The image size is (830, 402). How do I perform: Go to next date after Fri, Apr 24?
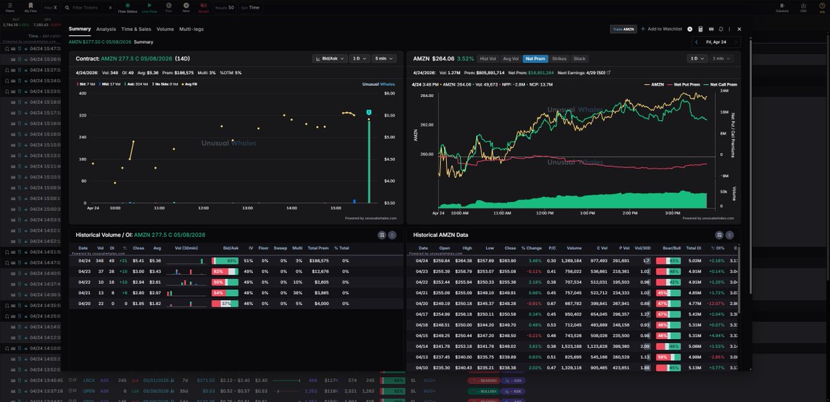point(736,42)
